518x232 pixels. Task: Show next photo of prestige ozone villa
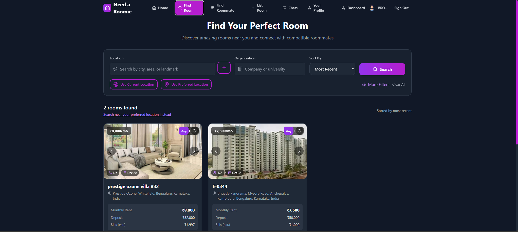(x=194, y=151)
